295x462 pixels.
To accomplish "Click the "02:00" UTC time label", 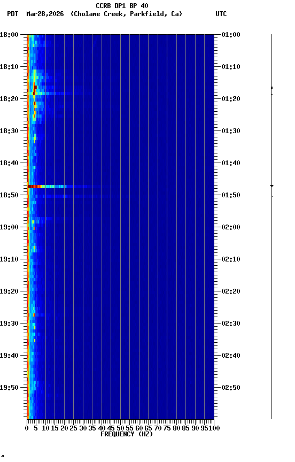I will coord(231,227).
